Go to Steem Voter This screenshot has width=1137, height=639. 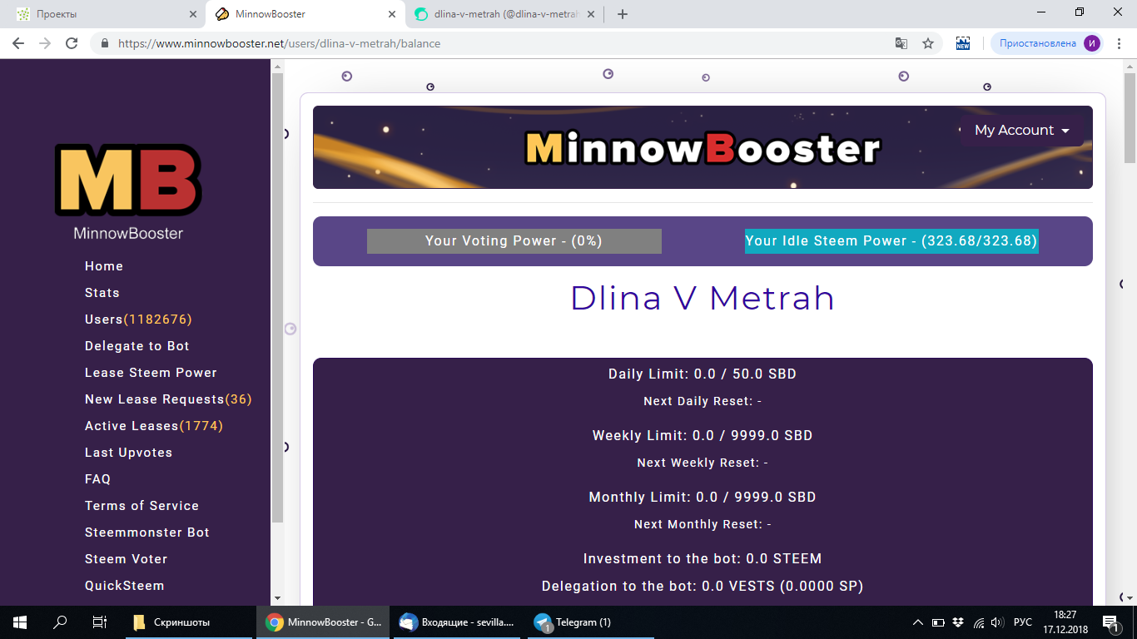coord(127,559)
